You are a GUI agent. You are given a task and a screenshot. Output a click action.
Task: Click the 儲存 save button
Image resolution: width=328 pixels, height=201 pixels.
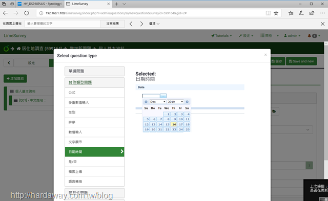point(278,61)
